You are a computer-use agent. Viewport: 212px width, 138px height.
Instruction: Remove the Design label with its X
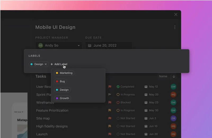(46, 64)
